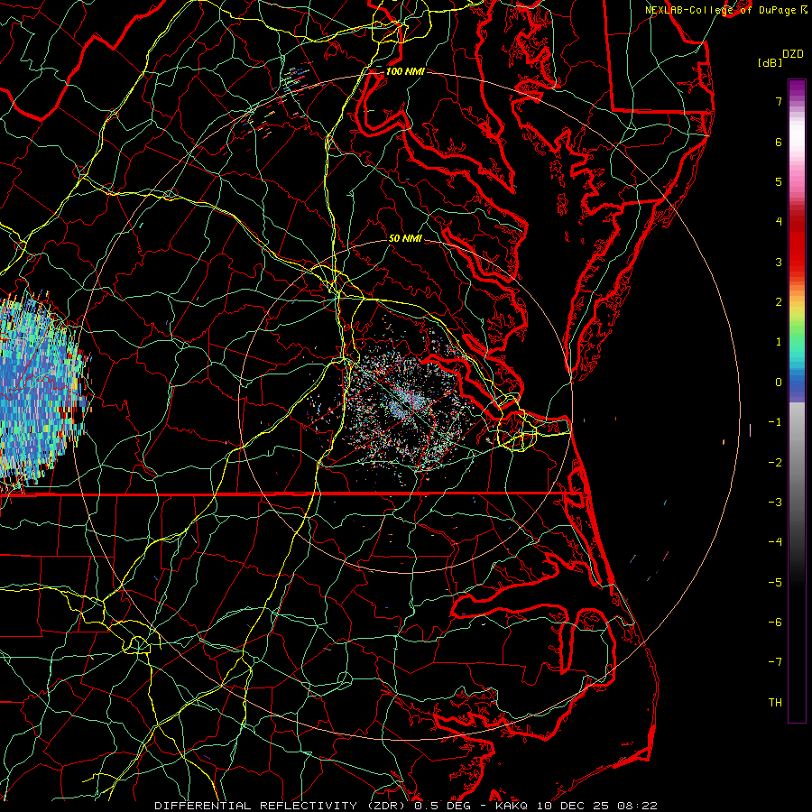
Task: Click the -7 dB scale tick label
Action: click(775, 662)
